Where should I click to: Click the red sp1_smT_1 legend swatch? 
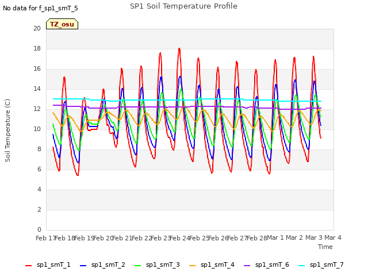[28, 266]
